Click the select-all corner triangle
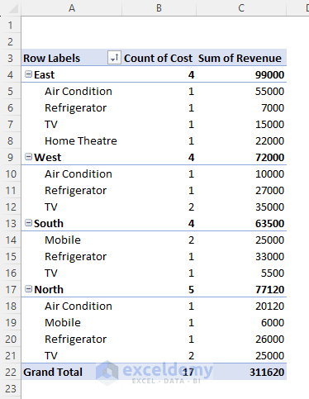Viewport: 309px width, 399px height. point(12,8)
